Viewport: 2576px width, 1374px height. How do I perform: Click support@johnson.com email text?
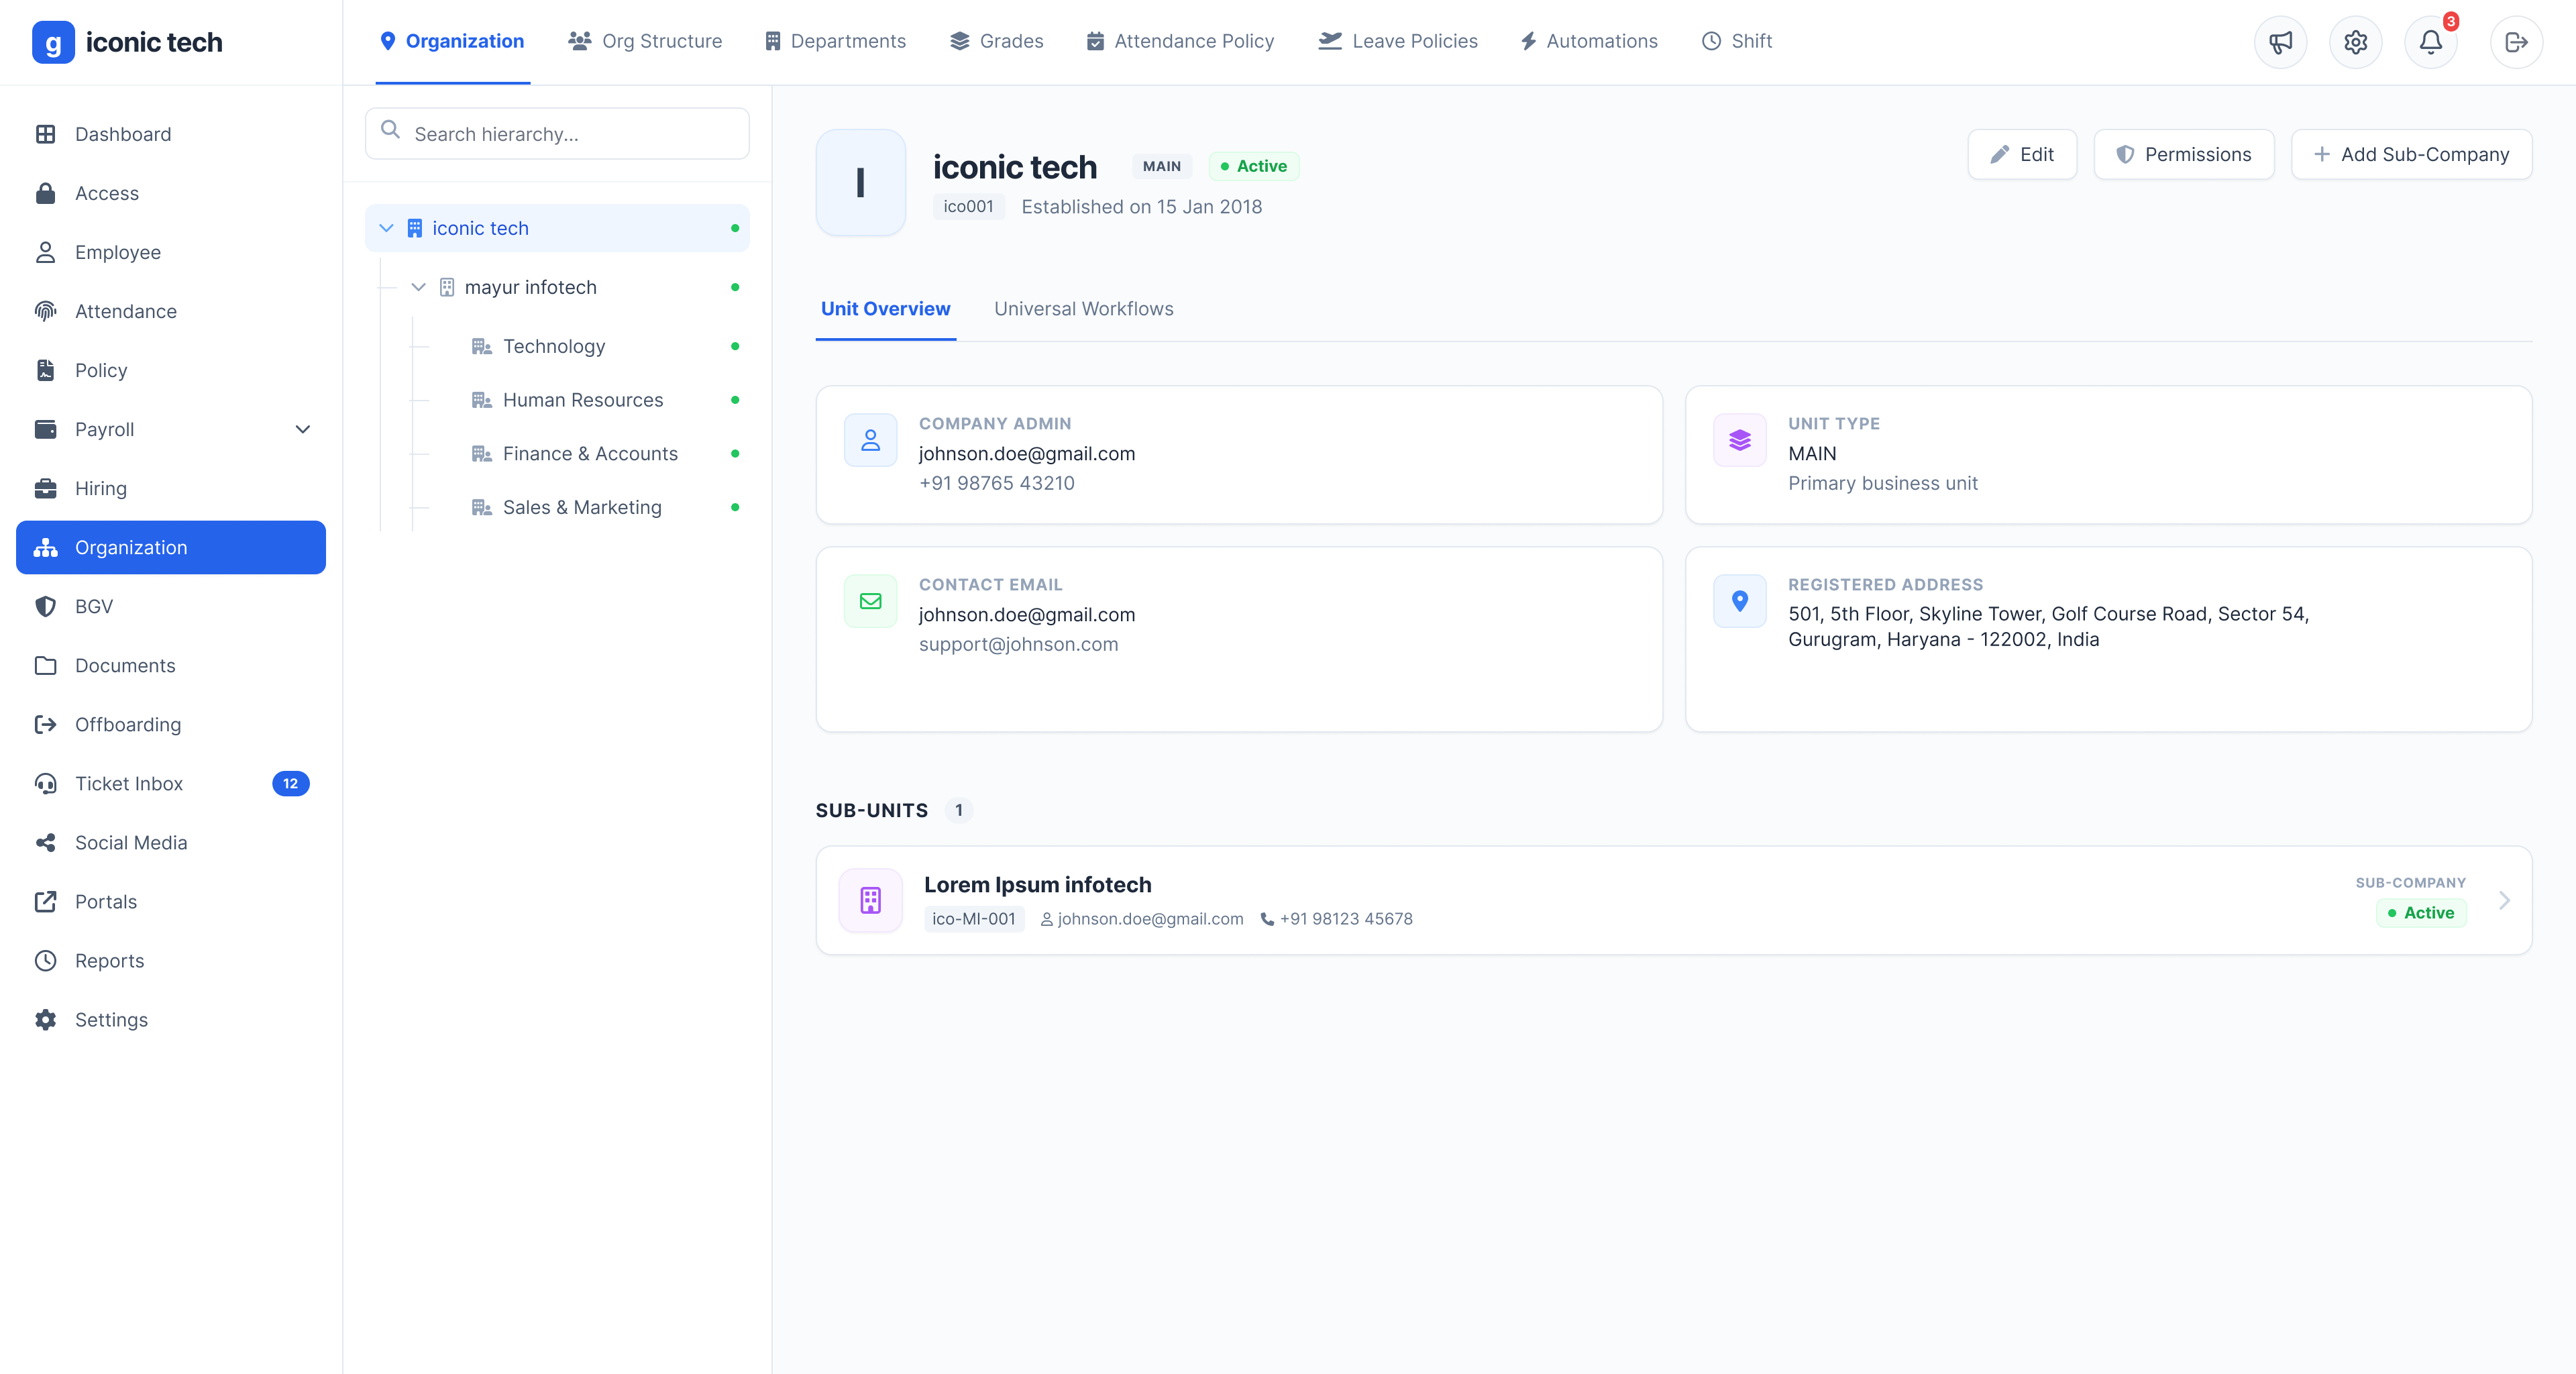[1018, 644]
